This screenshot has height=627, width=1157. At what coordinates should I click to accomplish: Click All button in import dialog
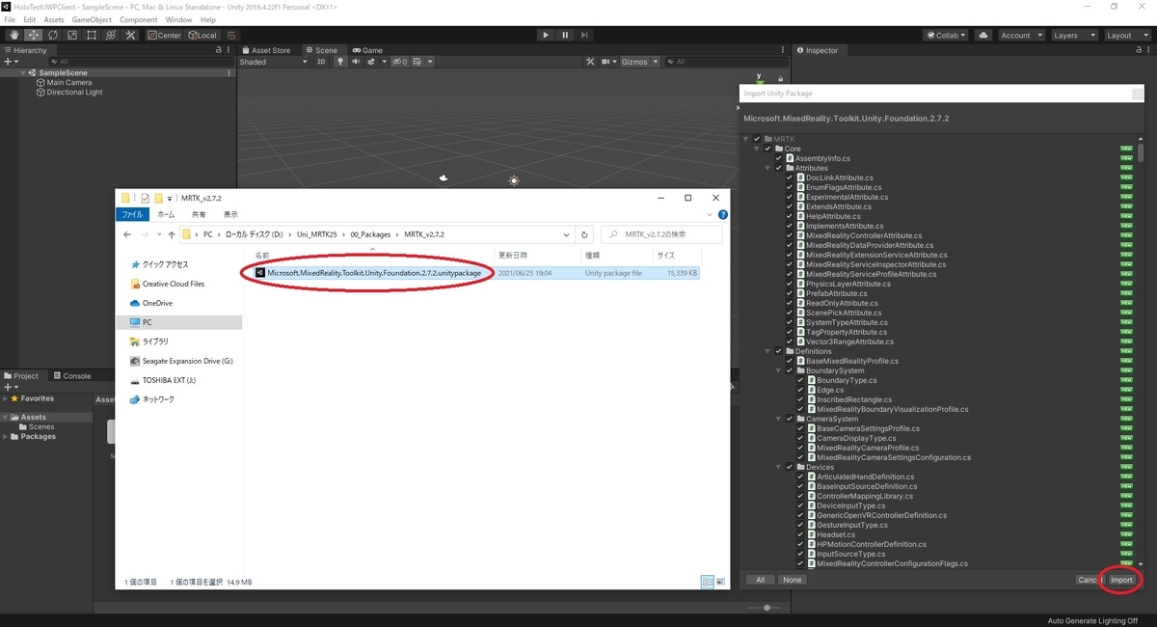[760, 580]
